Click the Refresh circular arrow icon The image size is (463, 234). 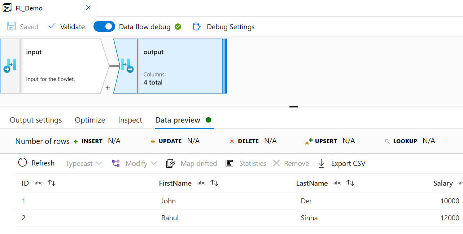tap(22, 163)
